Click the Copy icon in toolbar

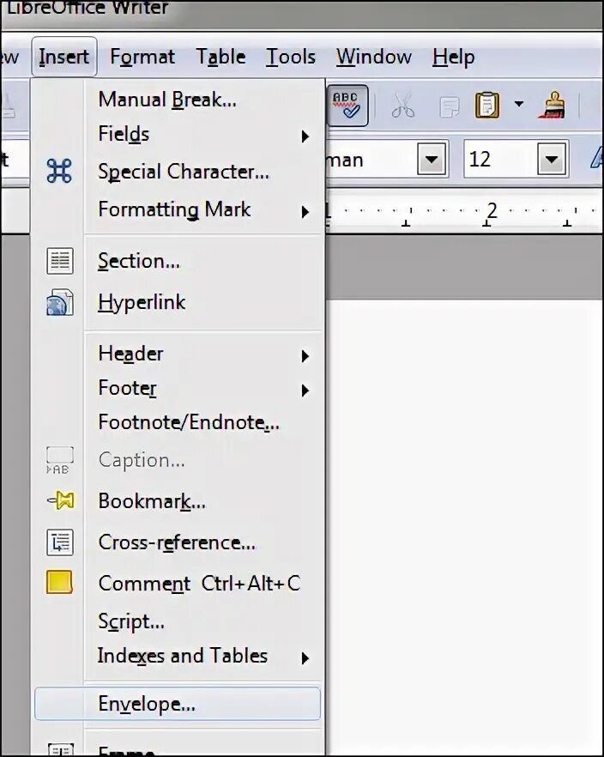(x=449, y=106)
